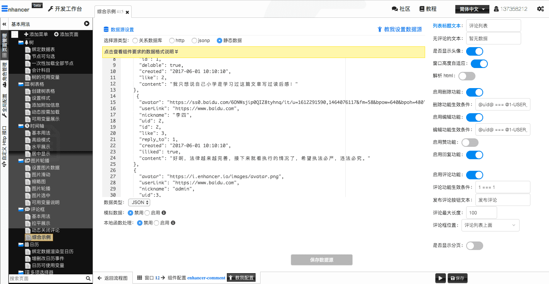The height and width of the screenshot is (284, 549).
Task: Click the play icon beside 基本用法 title
Action: [x=87, y=24]
